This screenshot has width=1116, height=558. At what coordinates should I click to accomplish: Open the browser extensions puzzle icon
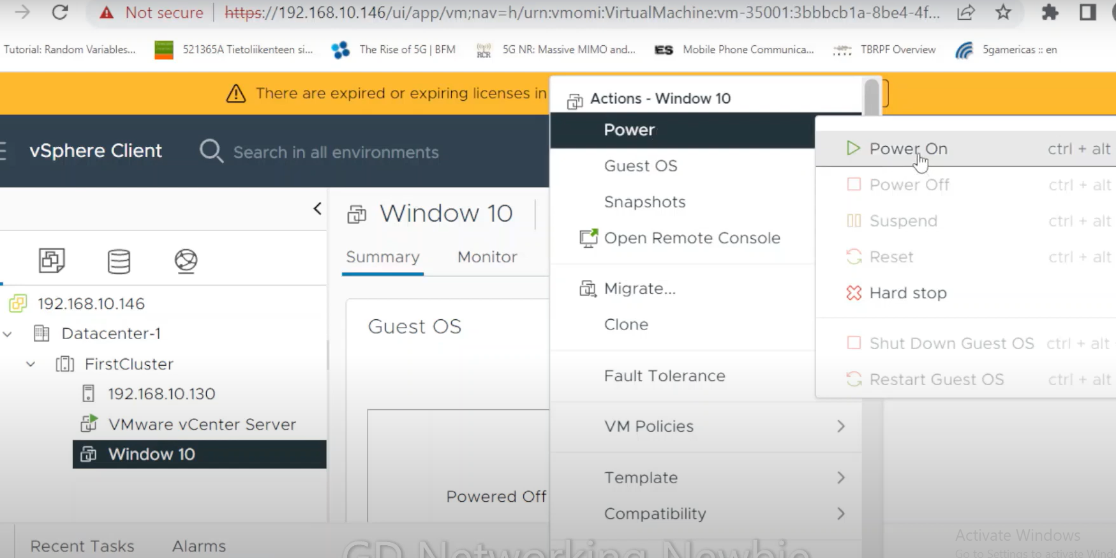coord(1050,12)
